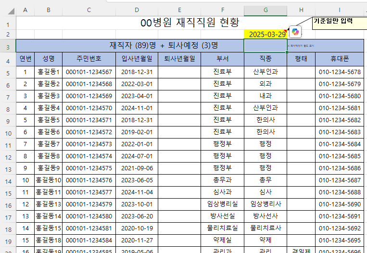Select column B header
This screenshot has height=253, width=367.
[x=48, y=10]
